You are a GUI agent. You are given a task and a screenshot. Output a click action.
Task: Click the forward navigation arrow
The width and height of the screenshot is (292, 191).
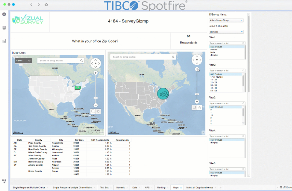[x=39, y=5]
